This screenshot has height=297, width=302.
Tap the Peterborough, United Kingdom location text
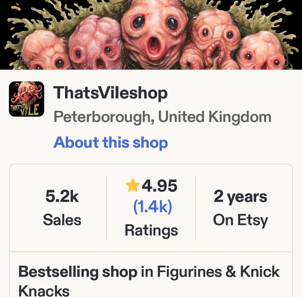click(x=162, y=117)
